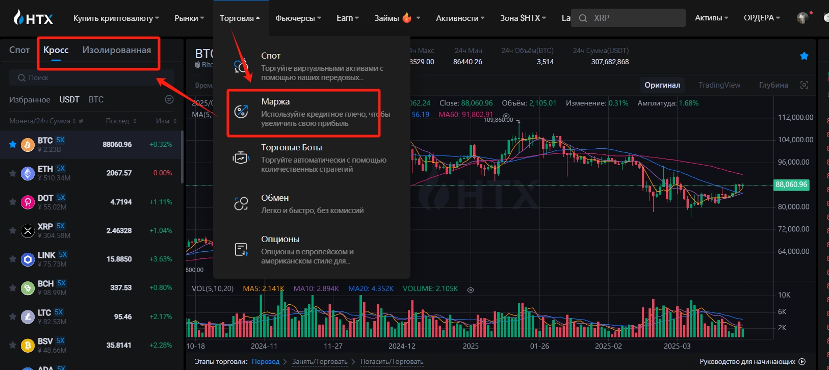This screenshot has width=829, height=370.
Task: Click the blue favorite star at top right
Action: 804,56
